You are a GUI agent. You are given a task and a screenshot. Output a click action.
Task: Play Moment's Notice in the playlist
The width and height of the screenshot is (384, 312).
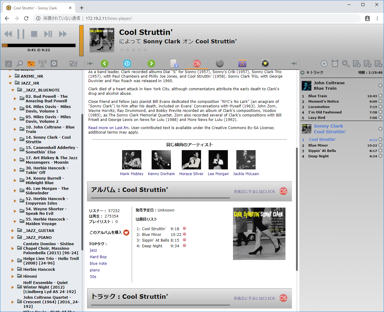[x=323, y=102]
